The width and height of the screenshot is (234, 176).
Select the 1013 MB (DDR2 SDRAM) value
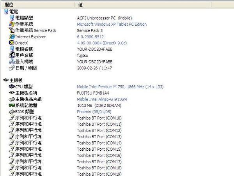click(99, 106)
